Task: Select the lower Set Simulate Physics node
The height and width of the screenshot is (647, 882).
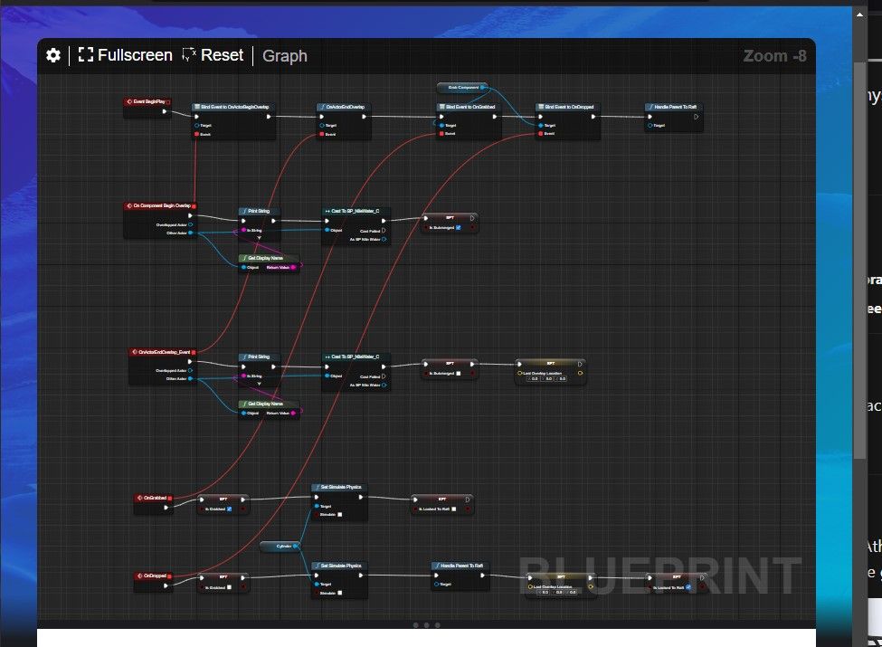Action: [x=339, y=580]
